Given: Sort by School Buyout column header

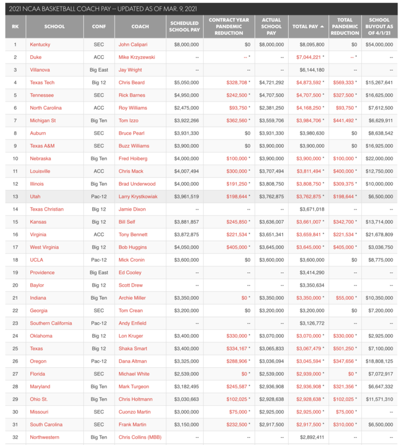Looking at the screenshot, I should 379,27.
